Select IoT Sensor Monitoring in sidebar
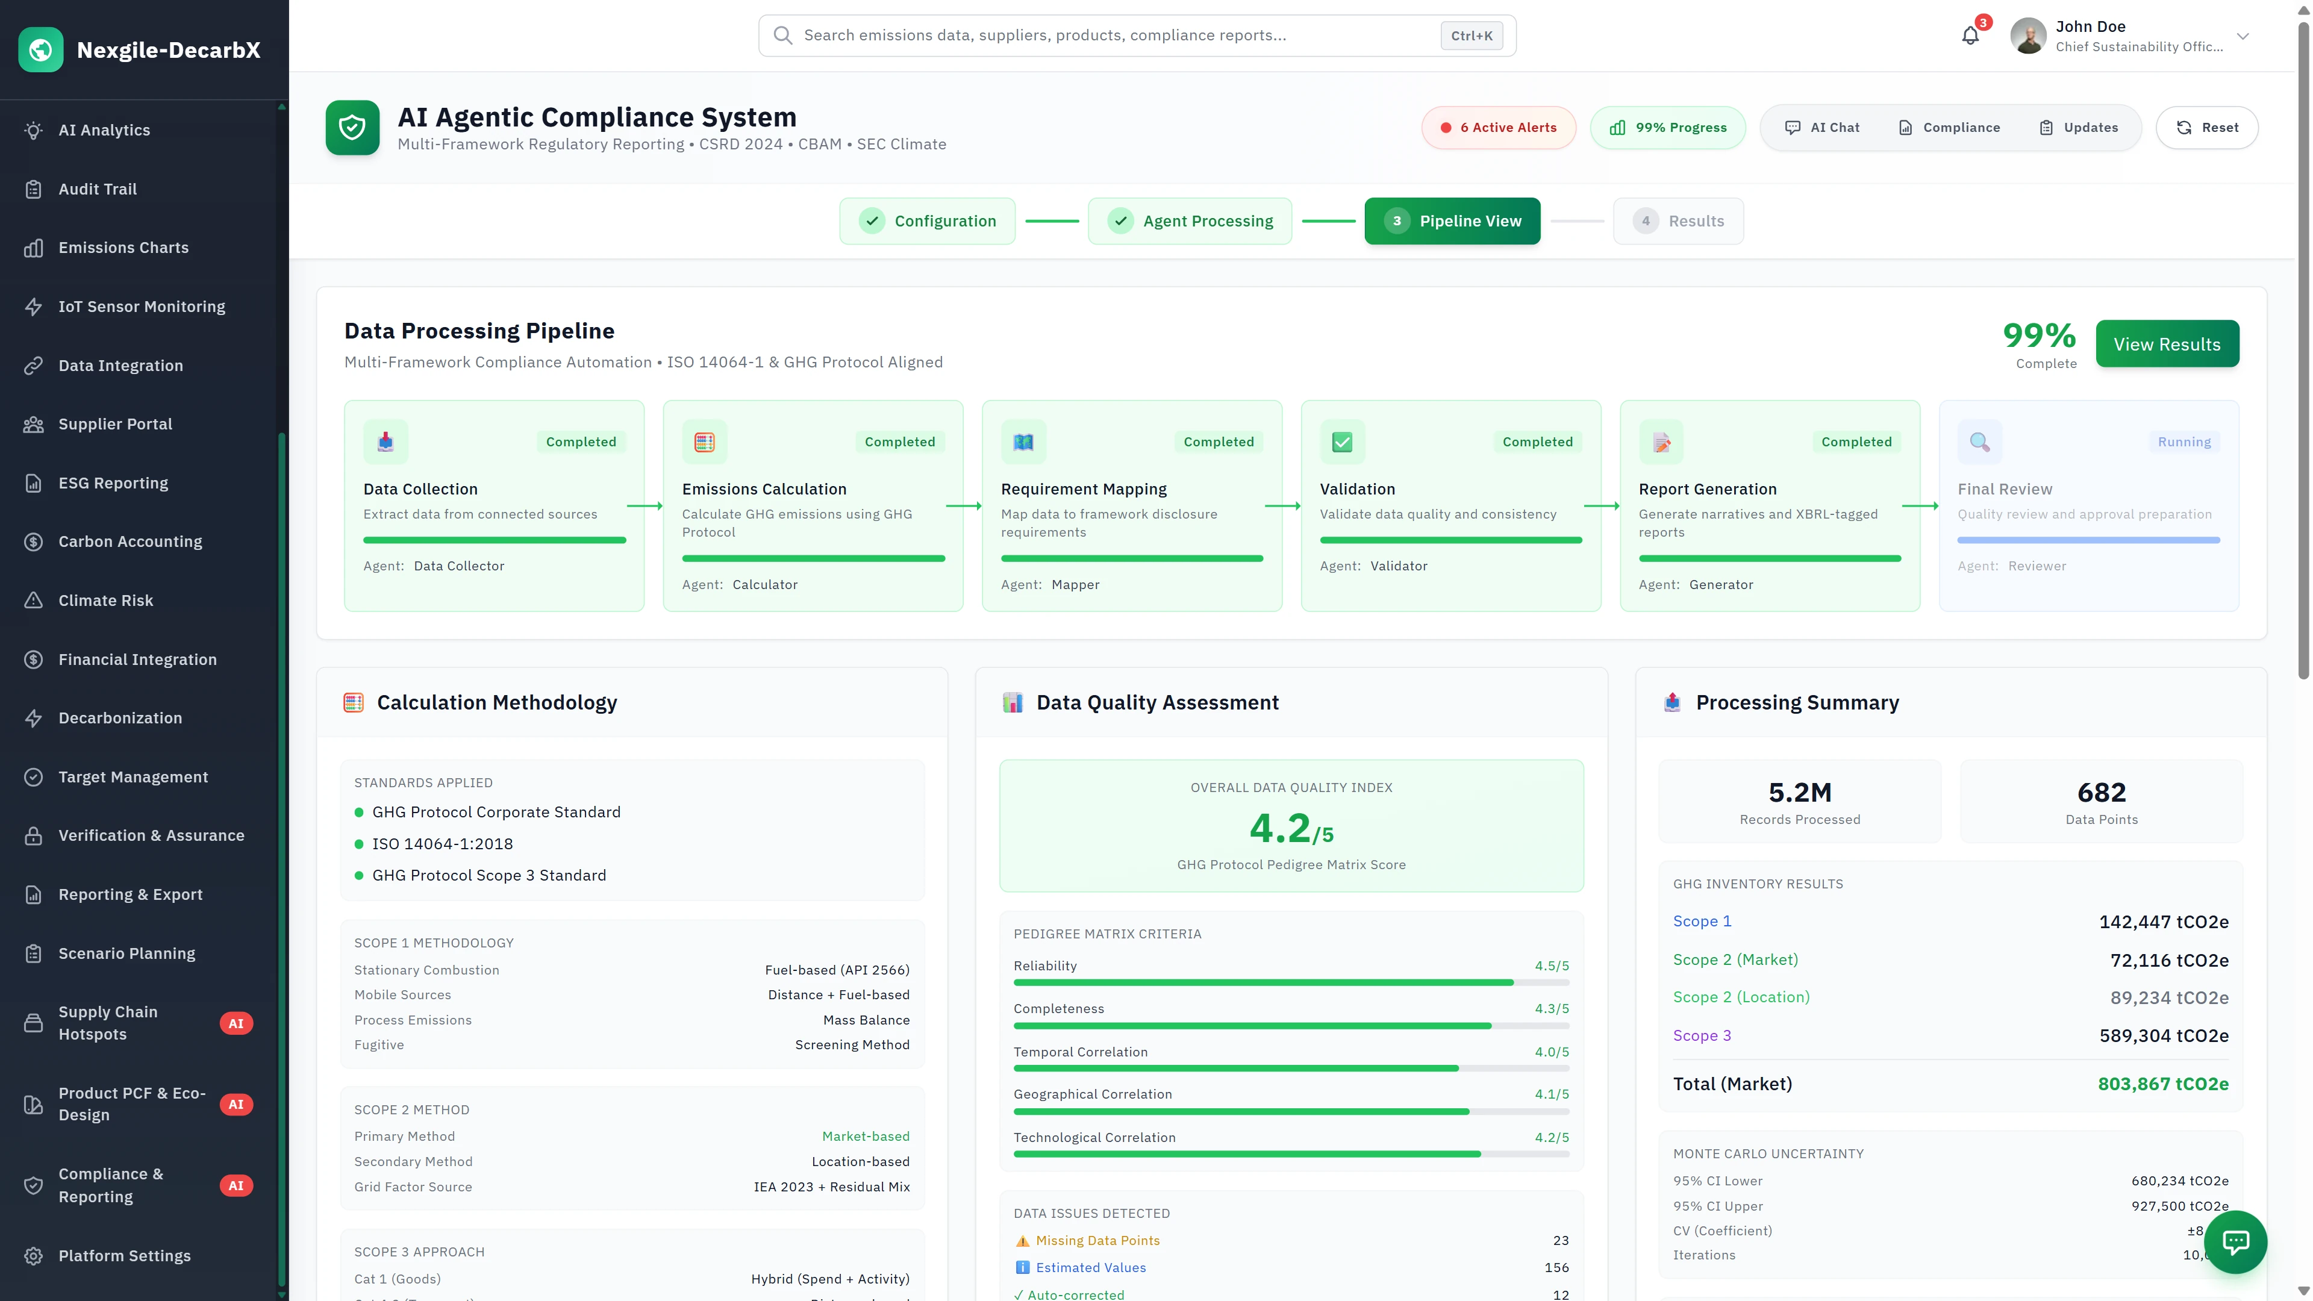The width and height of the screenshot is (2313, 1301). point(141,306)
